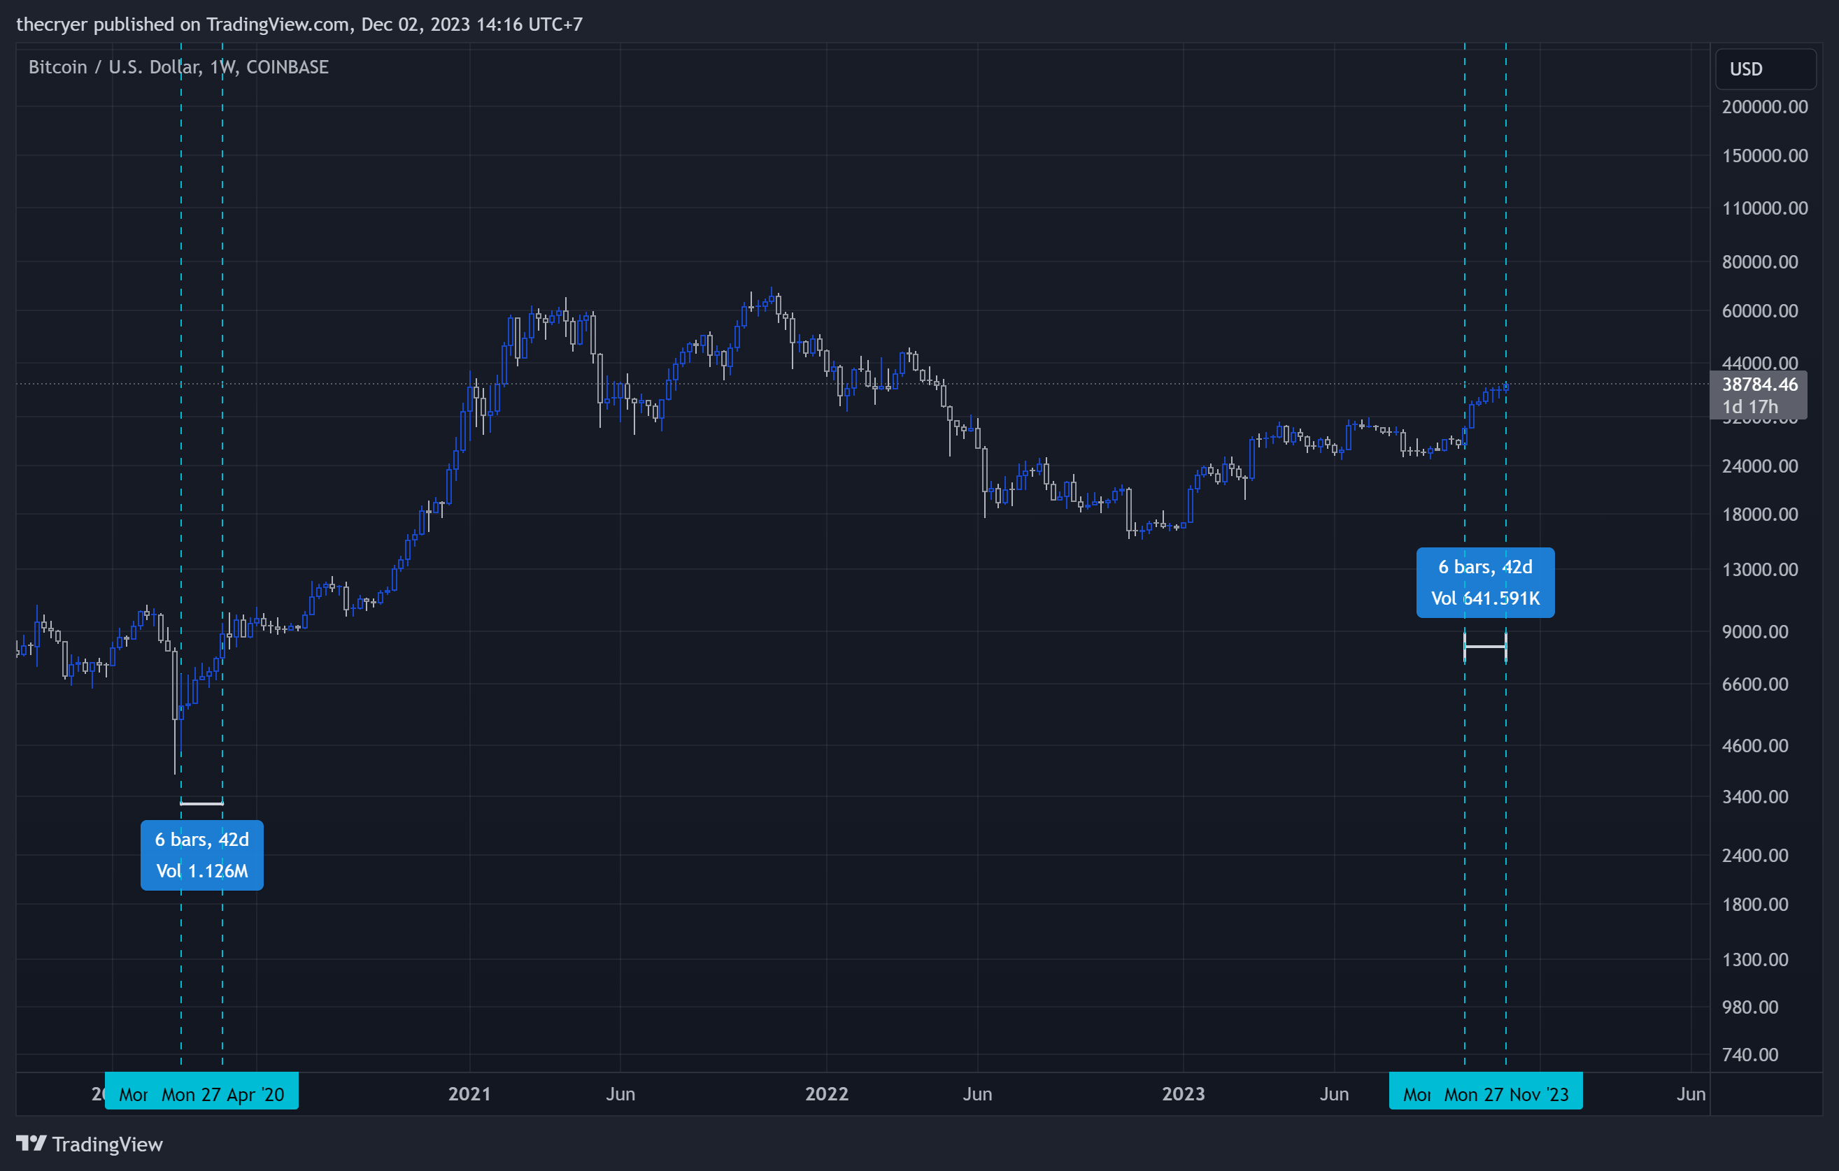The image size is (1839, 1171).
Task: Click the 2023 label on the time axis
Action: point(1183,1094)
